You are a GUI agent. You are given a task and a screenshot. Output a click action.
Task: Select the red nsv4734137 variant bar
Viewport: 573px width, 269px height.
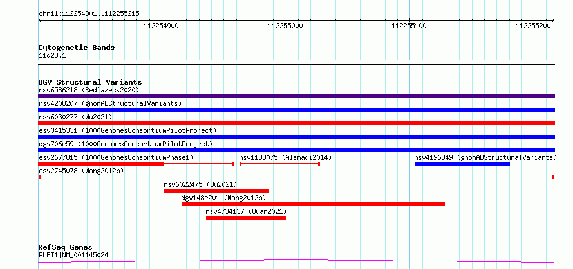247,218
